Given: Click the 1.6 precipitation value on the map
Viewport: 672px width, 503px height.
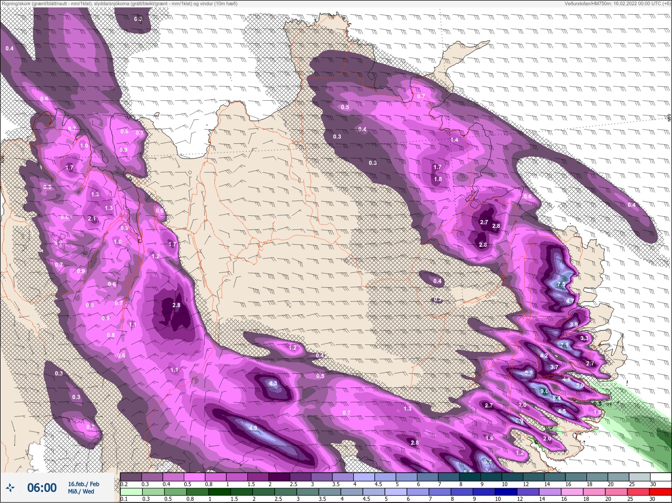Looking at the screenshot, I should pyautogui.click(x=489, y=438).
